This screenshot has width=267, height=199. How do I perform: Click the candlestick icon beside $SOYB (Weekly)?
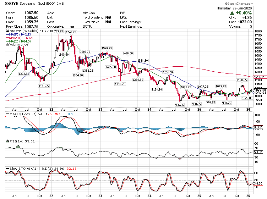(x=7, y=31)
